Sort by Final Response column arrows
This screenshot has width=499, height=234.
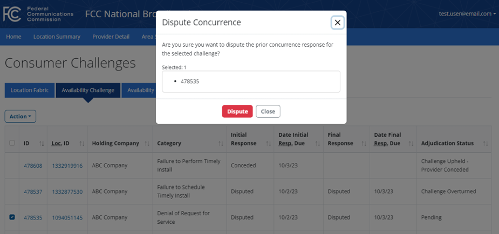pos(364,144)
